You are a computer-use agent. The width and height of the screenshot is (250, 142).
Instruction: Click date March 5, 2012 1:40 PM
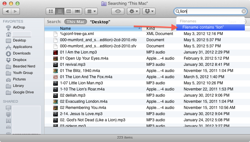[x=204, y=77]
